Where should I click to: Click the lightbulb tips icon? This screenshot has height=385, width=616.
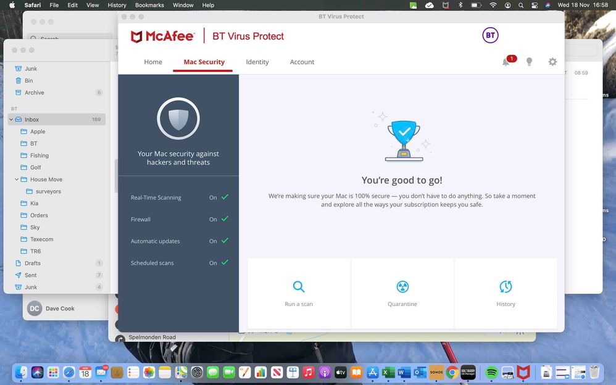(529, 62)
